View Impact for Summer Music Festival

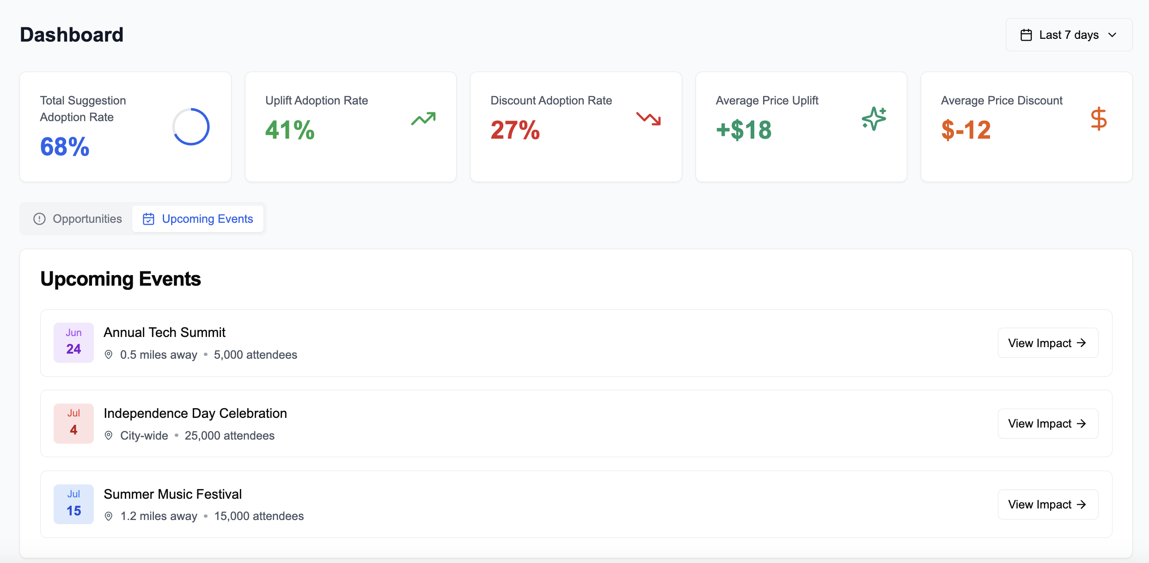pos(1048,504)
